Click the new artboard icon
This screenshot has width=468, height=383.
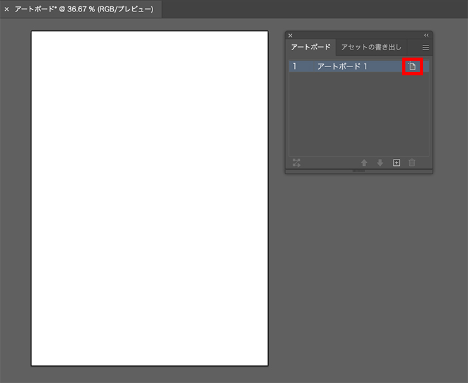coord(397,163)
